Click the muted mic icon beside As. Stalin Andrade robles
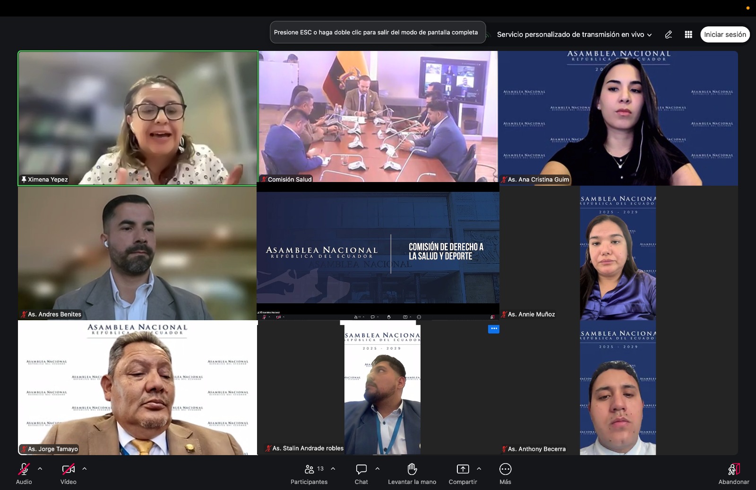Image resolution: width=756 pixels, height=490 pixels. click(268, 448)
